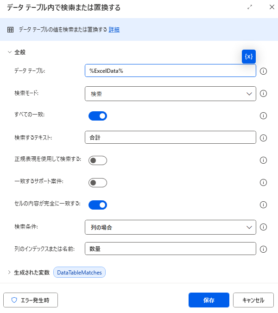Turn off セルの内容が完全に一致する toggle
This screenshot has width=278, height=313.
coord(98,204)
